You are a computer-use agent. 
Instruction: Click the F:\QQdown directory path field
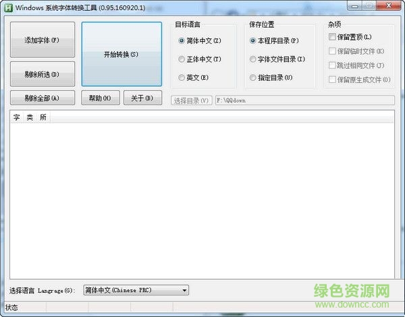coord(305,100)
